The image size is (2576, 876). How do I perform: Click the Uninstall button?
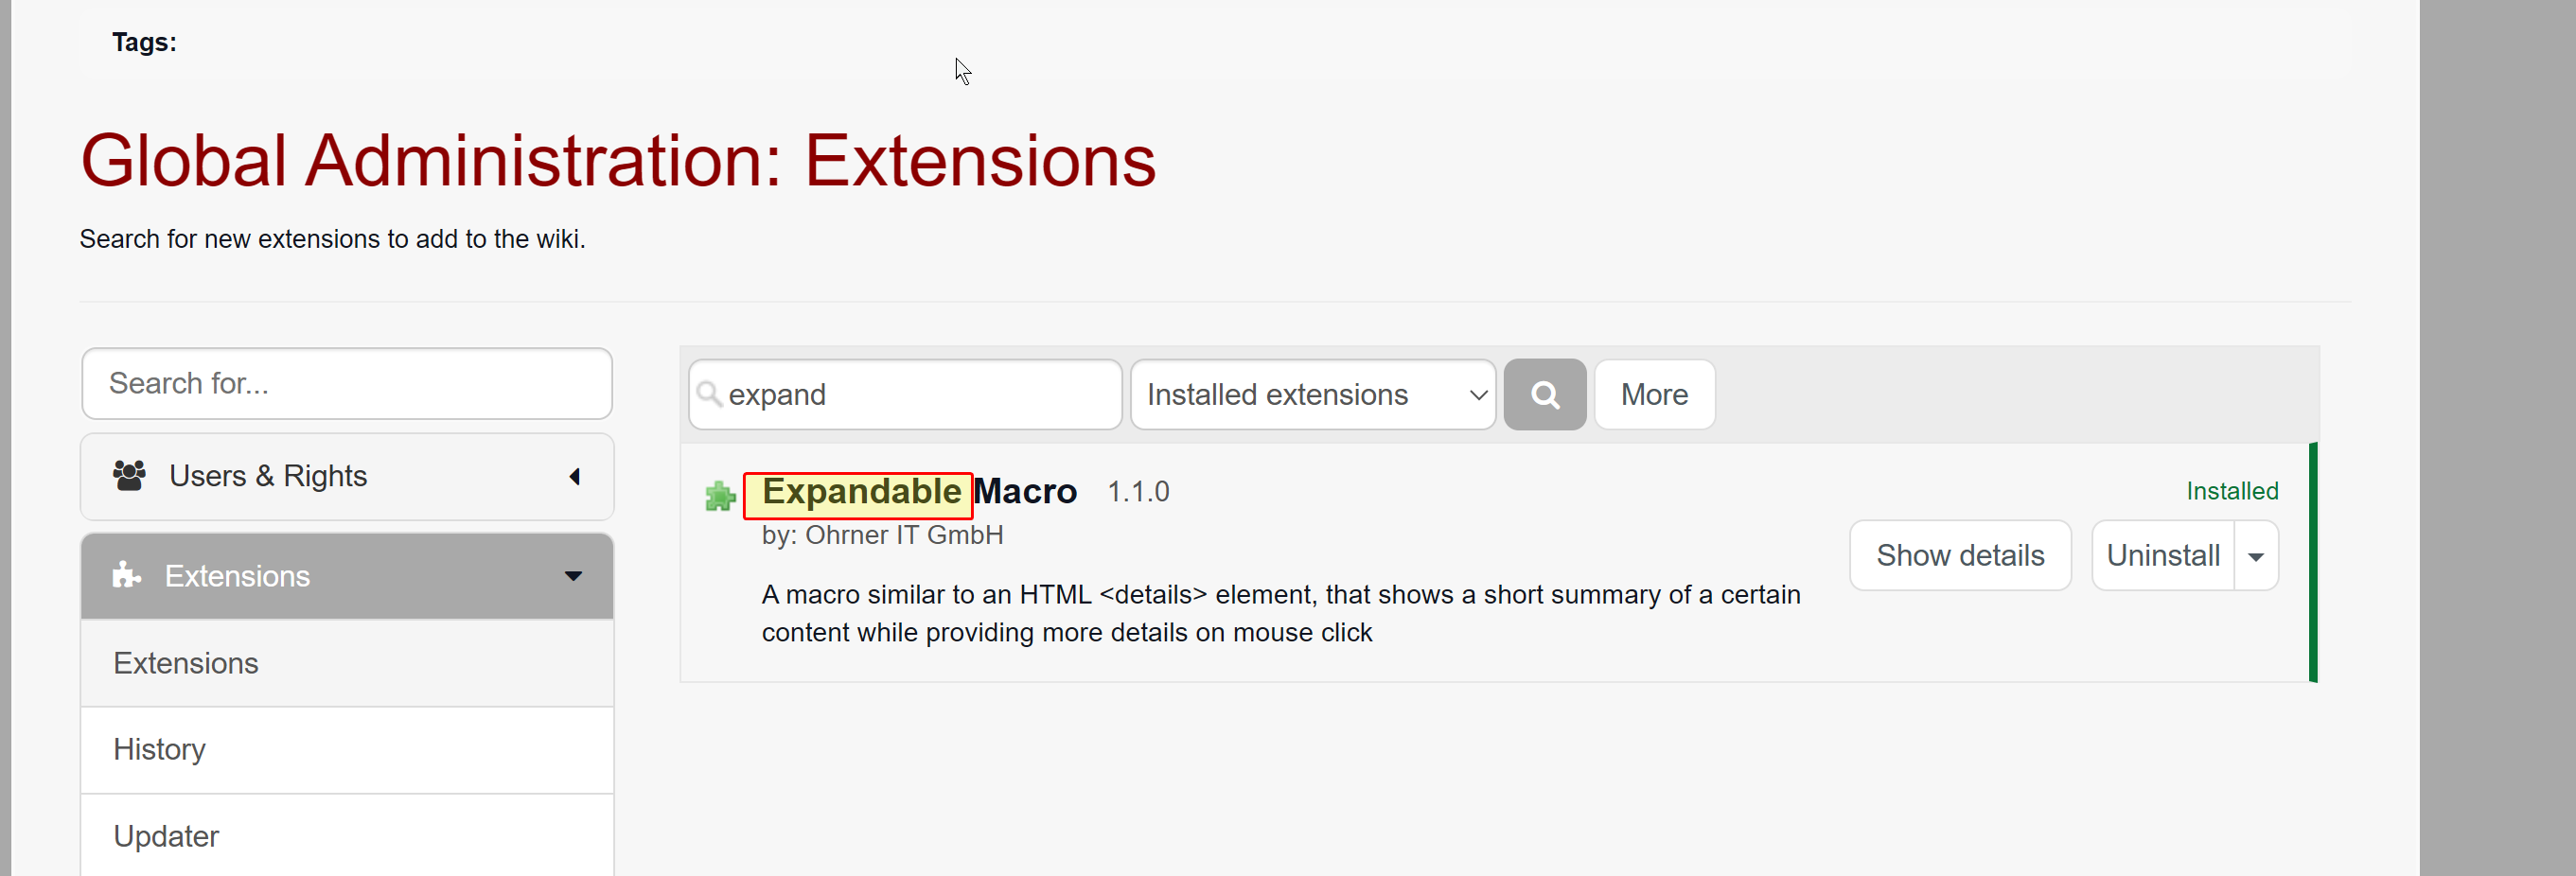[x=2163, y=556]
